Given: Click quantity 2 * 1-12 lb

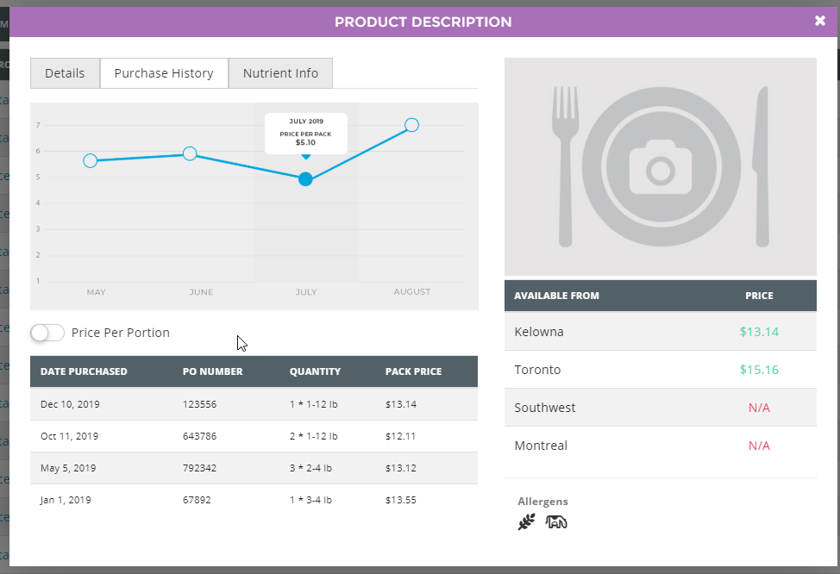Looking at the screenshot, I should 313,436.
